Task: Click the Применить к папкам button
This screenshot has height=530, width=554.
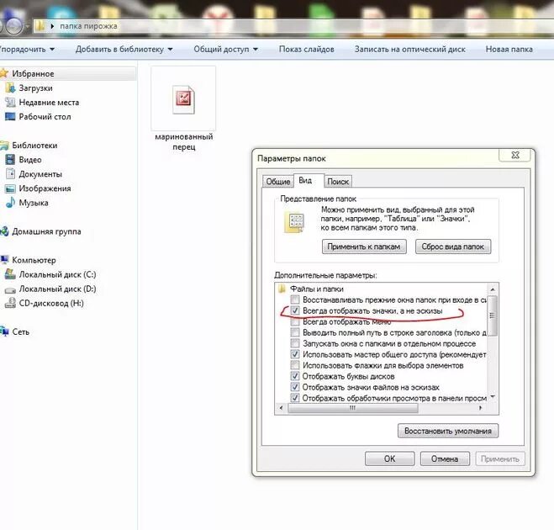Action: pyautogui.click(x=364, y=246)
